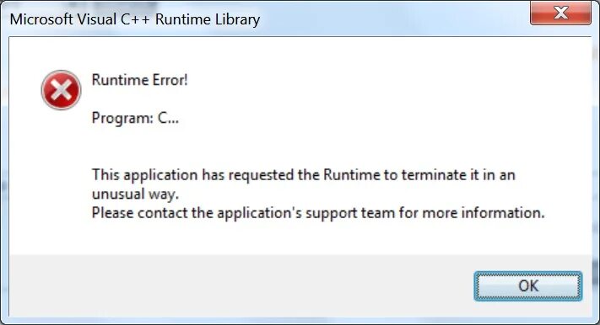Click the red circular error icon
Image resolution: width=600 pixels, height=325 pixels.
coord(62,90)
